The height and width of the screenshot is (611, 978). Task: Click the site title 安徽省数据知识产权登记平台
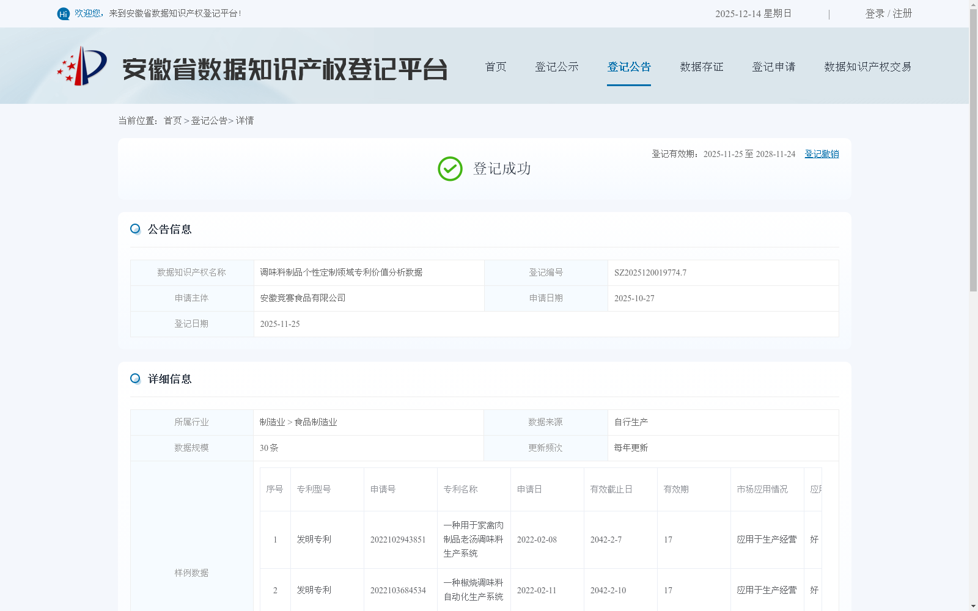285,69
